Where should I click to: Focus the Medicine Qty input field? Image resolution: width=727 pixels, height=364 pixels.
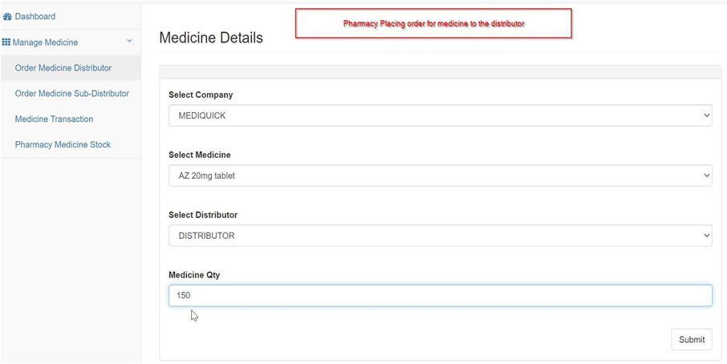440,296
